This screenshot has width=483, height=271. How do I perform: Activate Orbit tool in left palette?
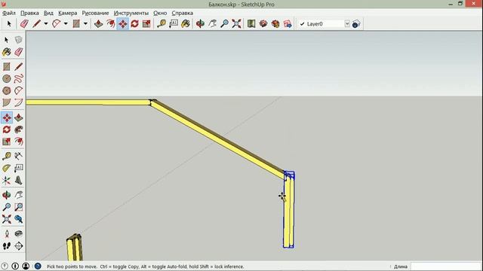7,195
